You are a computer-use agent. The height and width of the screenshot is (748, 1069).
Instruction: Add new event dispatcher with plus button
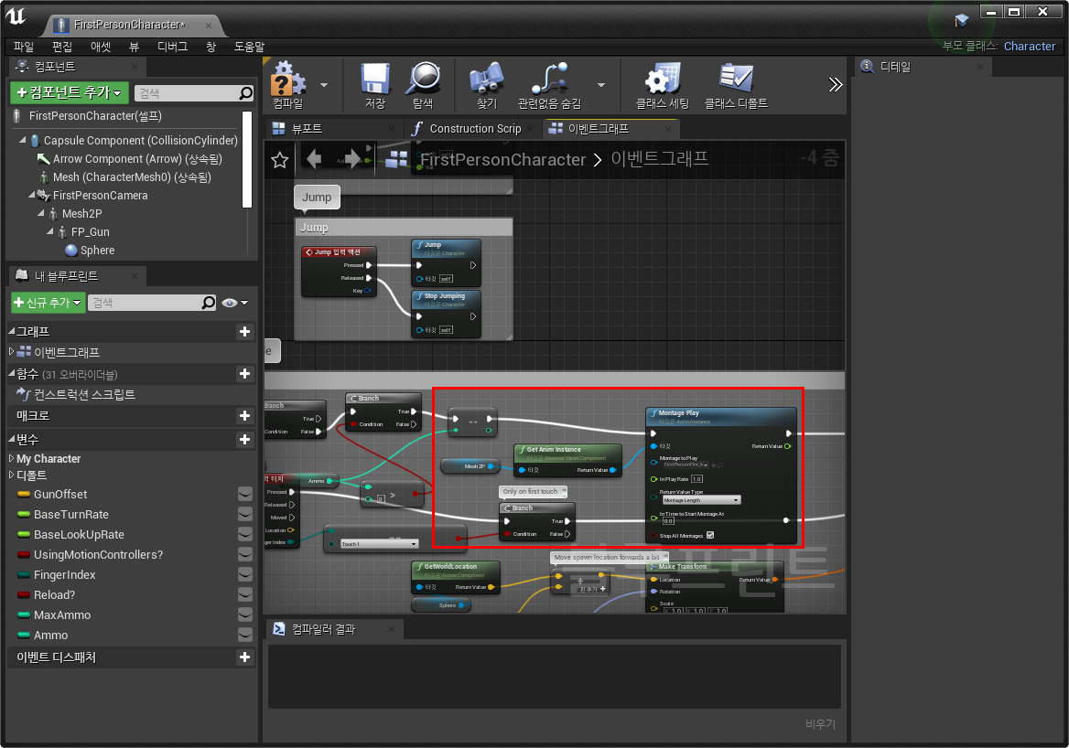click(244, 657)
